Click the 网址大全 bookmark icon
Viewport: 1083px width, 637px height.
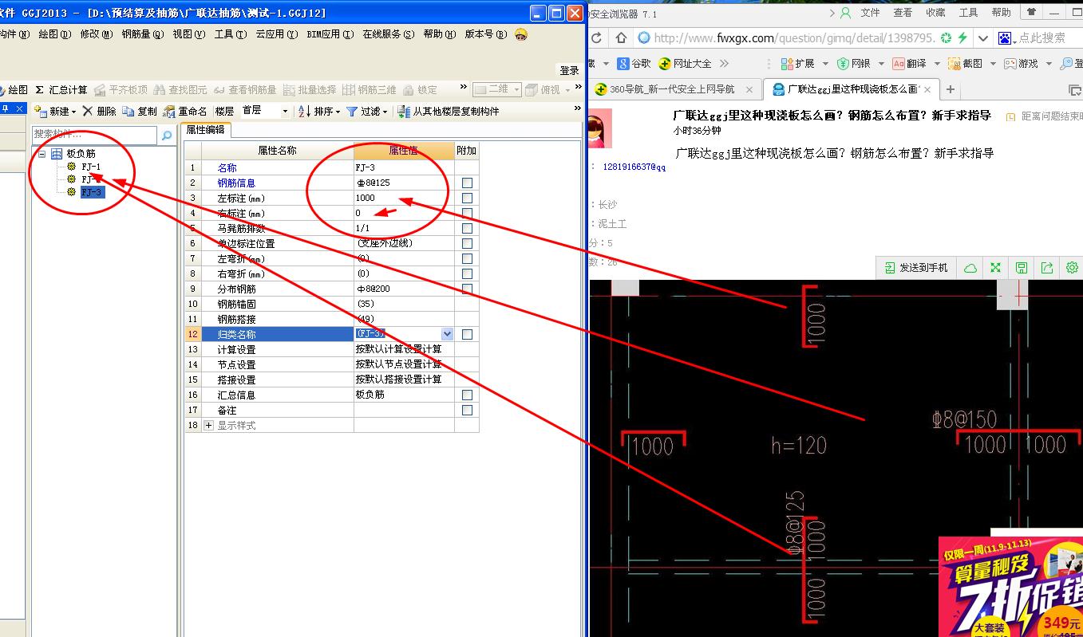click(665, 64)
